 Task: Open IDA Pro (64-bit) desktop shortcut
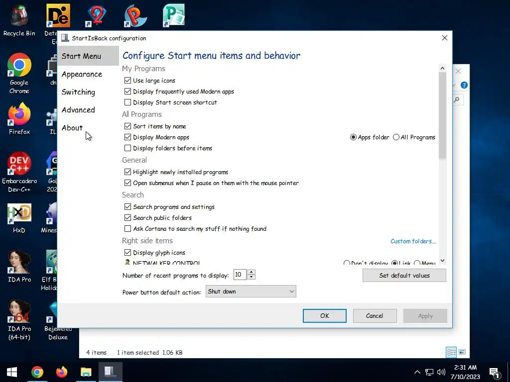pos(19,320)
